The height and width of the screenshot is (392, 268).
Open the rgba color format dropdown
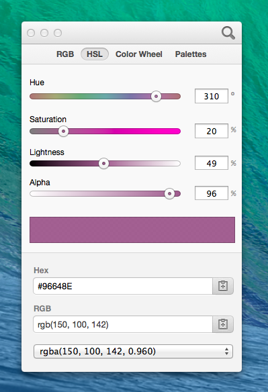tap(133, 351)
